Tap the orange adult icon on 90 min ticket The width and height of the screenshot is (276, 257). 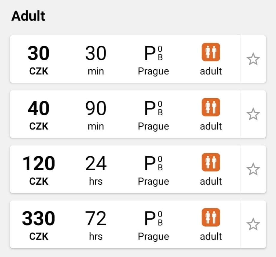click(211, 107)
